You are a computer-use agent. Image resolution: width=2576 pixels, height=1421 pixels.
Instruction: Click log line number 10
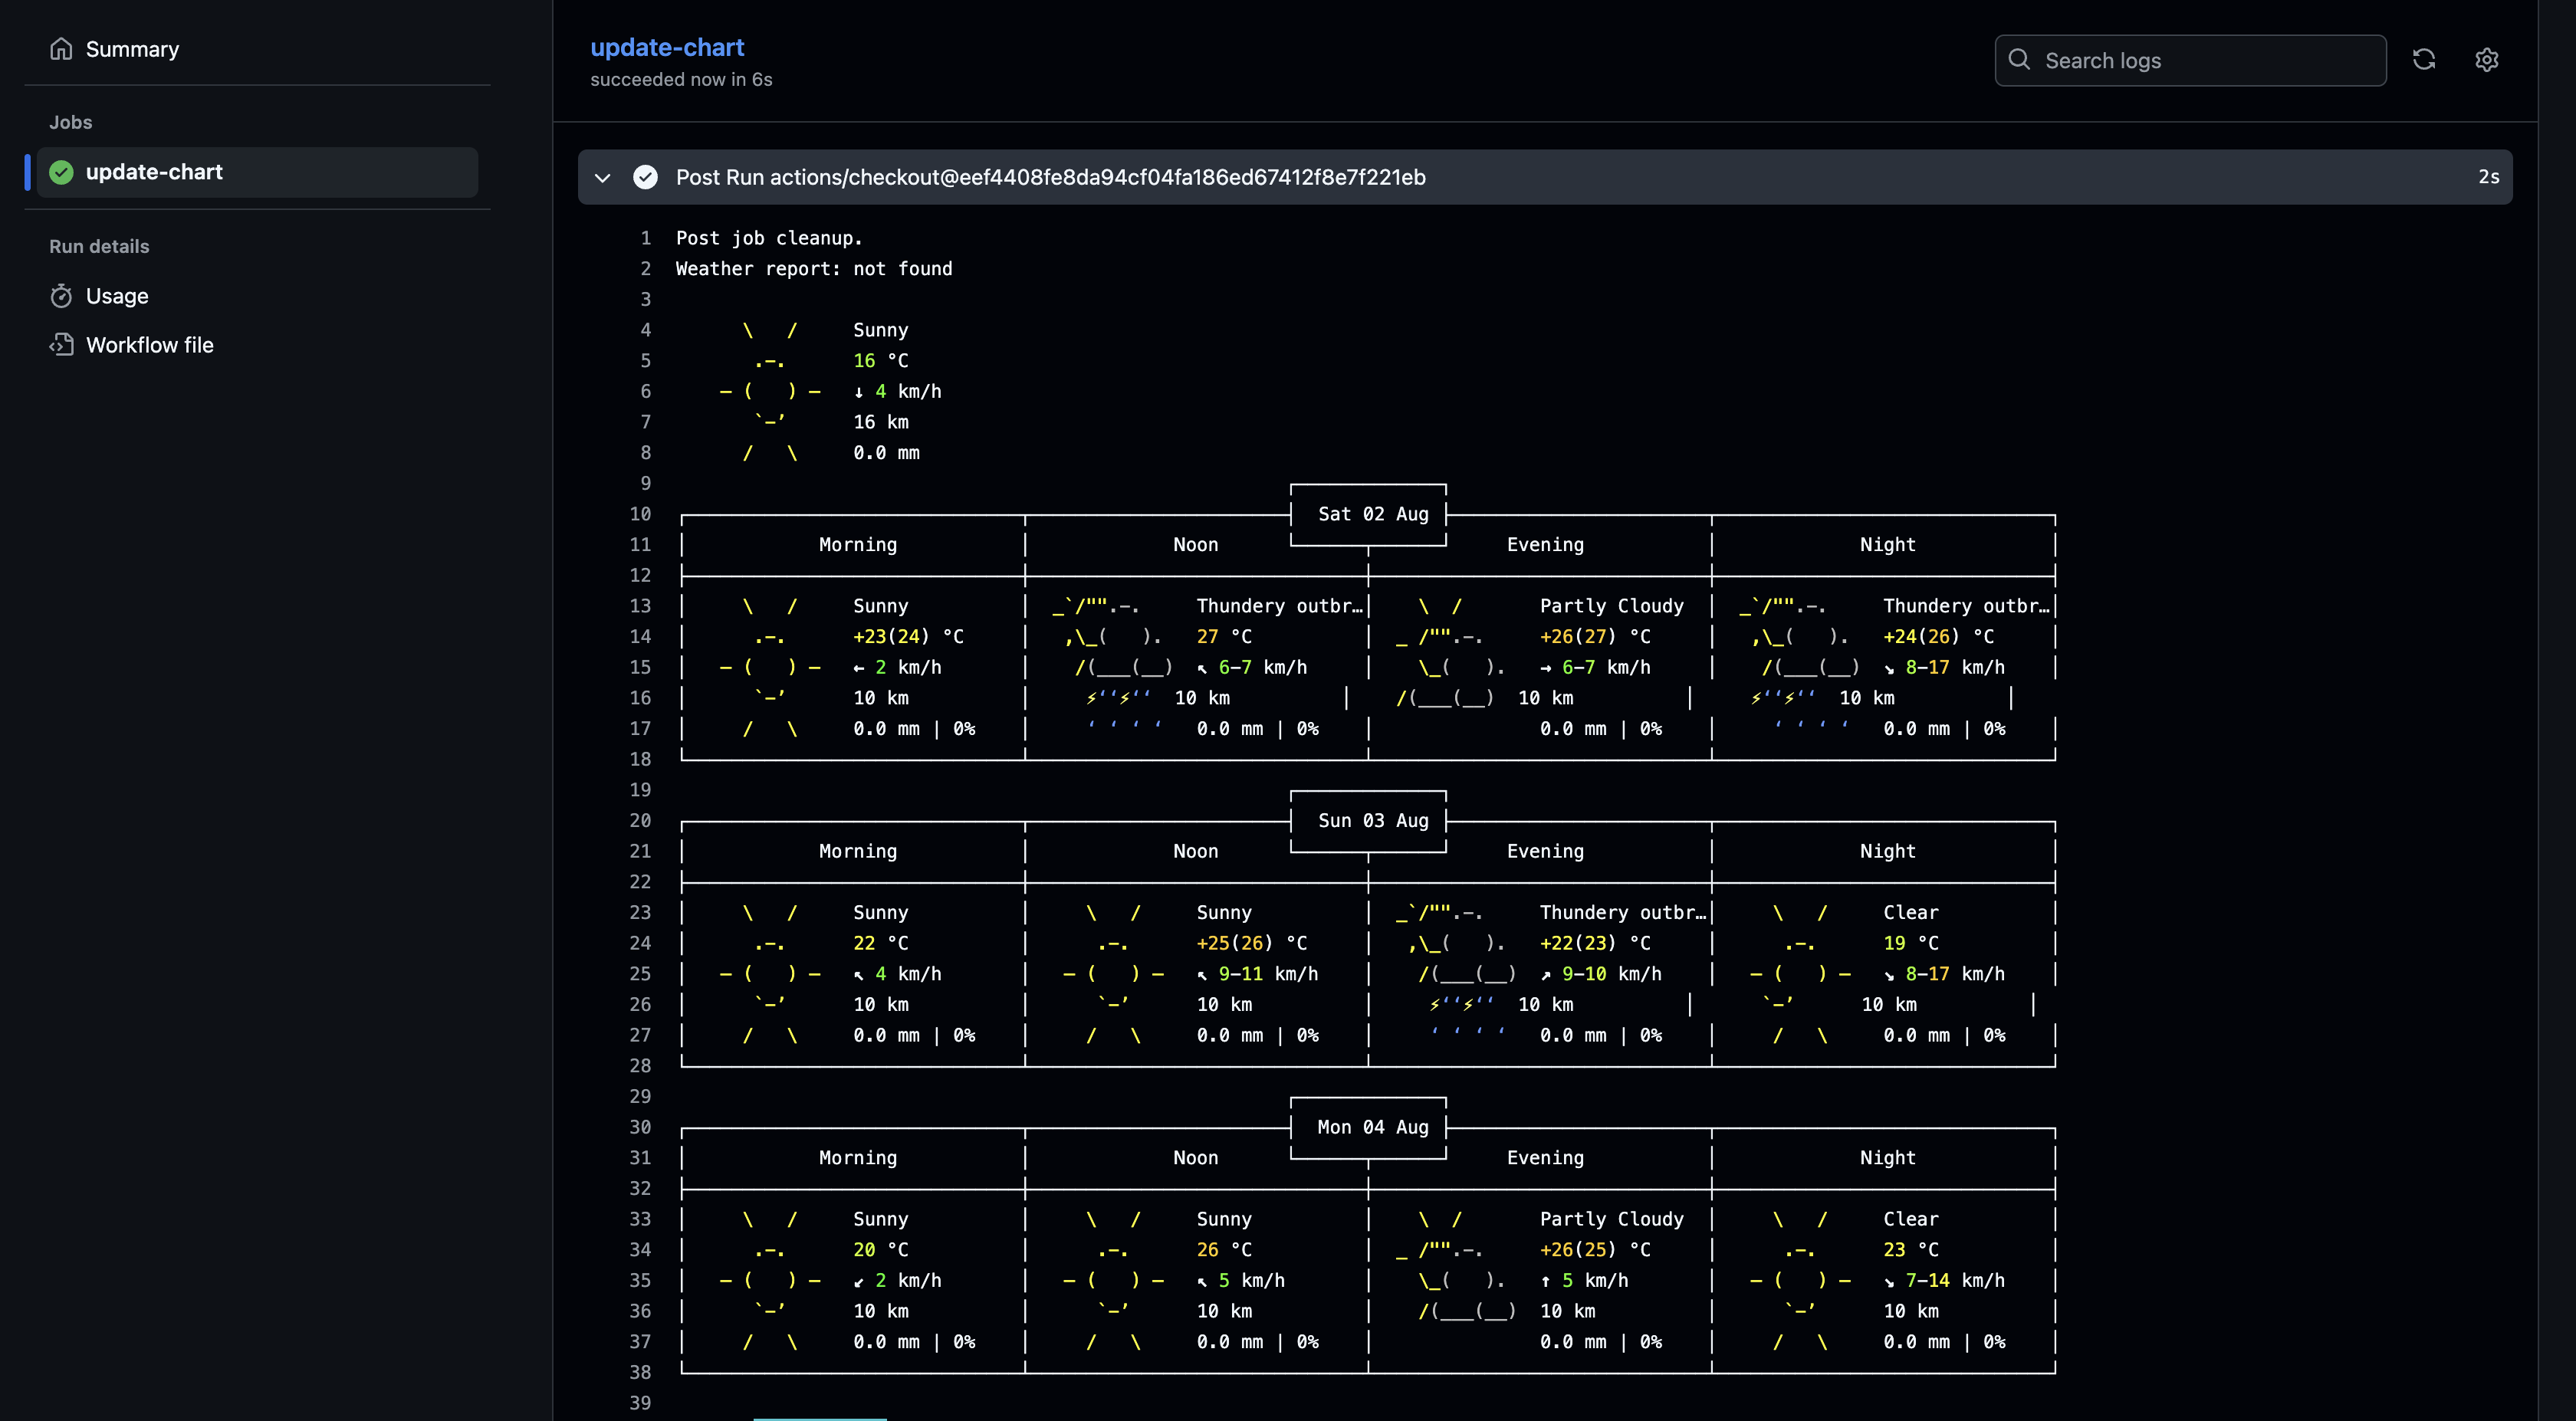640,514
